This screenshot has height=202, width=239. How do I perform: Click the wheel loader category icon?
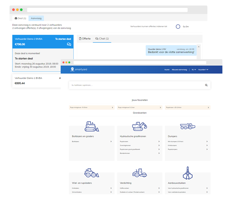tap(92, 173)
